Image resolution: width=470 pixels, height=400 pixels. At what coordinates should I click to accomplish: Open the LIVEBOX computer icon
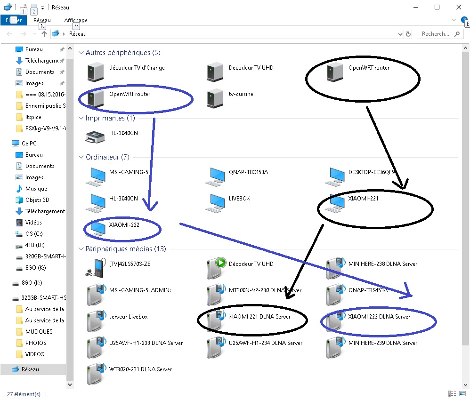pyautogui.click(x=215, y=202)
